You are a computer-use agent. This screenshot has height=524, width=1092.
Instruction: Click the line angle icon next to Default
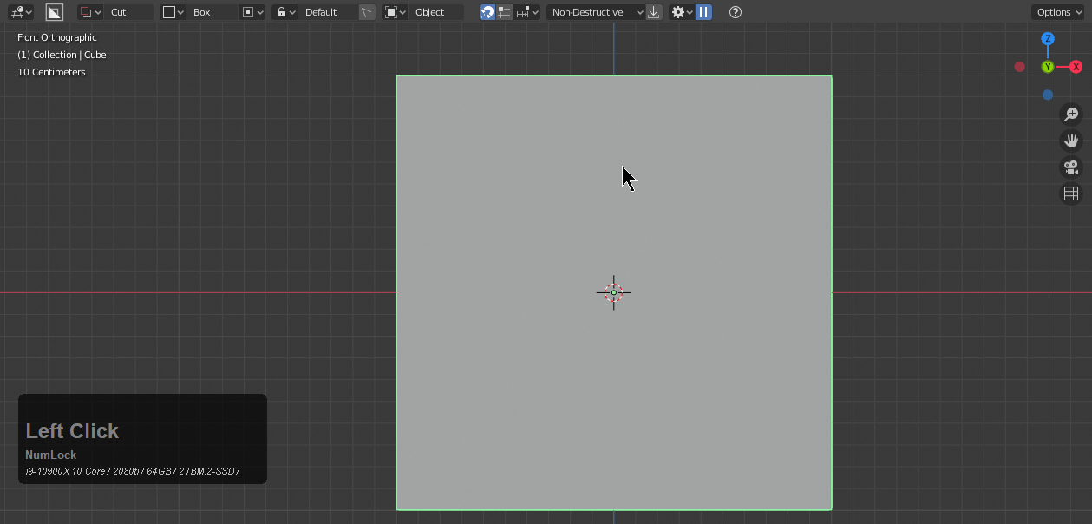368,12
